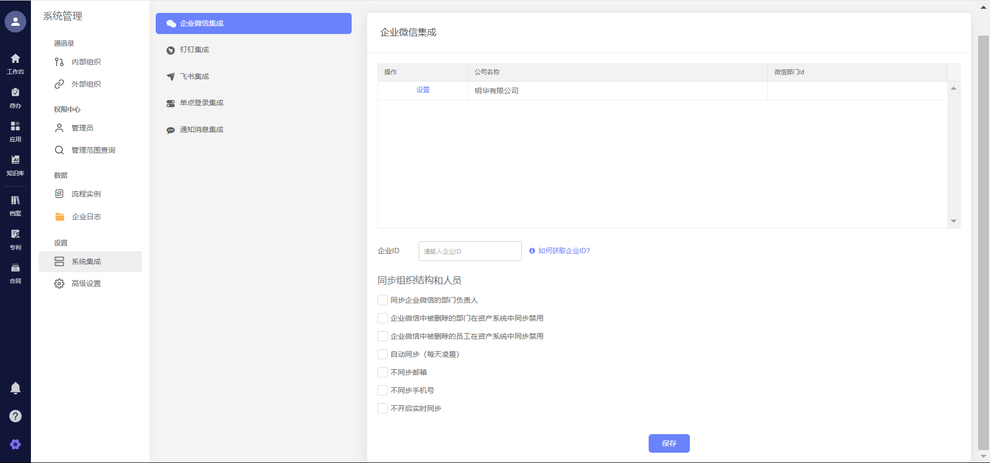Switch to 单点登录集成 section

tap(201, 103)
